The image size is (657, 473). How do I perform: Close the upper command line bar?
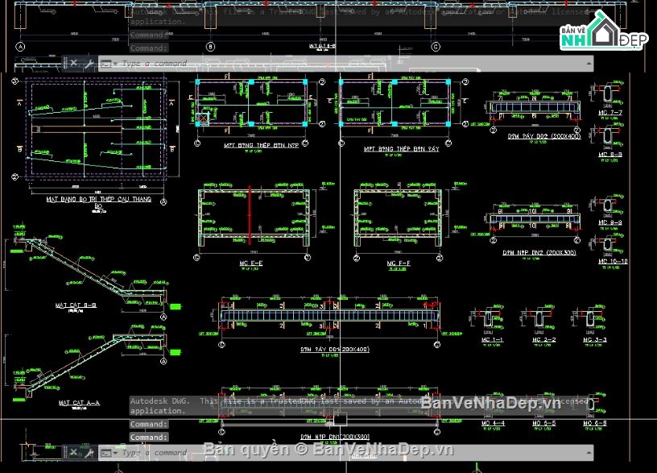(73, 63)
